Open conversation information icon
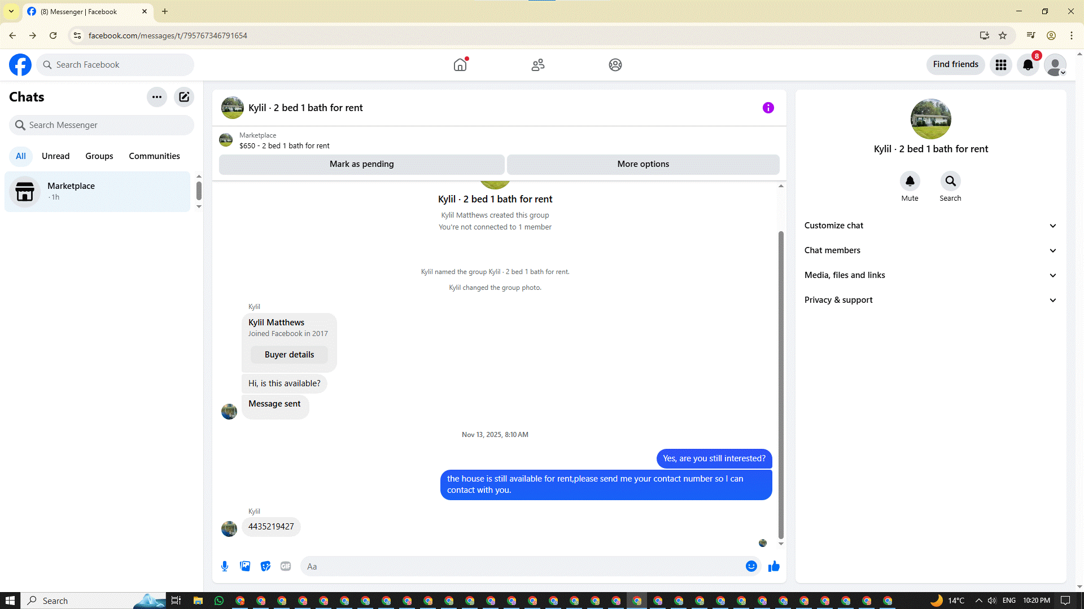Screen dimensions: 1084x609 (x=768, y=108)
